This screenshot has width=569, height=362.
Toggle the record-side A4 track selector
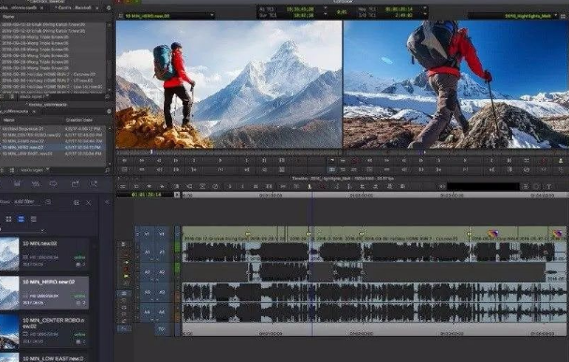click(162, 311)
